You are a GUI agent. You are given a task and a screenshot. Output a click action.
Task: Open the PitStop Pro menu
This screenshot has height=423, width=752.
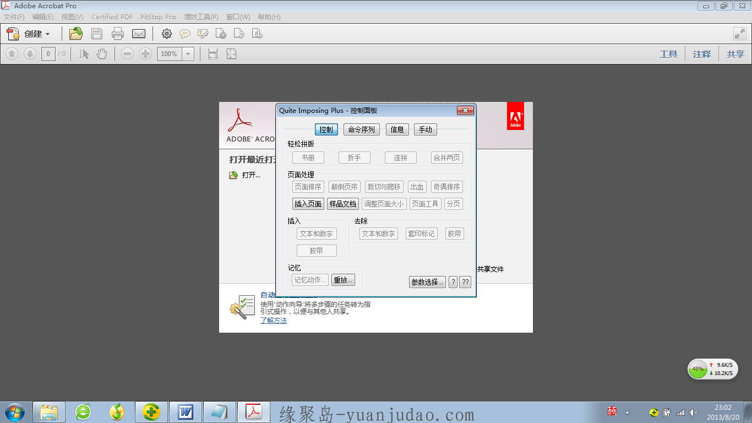point(158,17)
